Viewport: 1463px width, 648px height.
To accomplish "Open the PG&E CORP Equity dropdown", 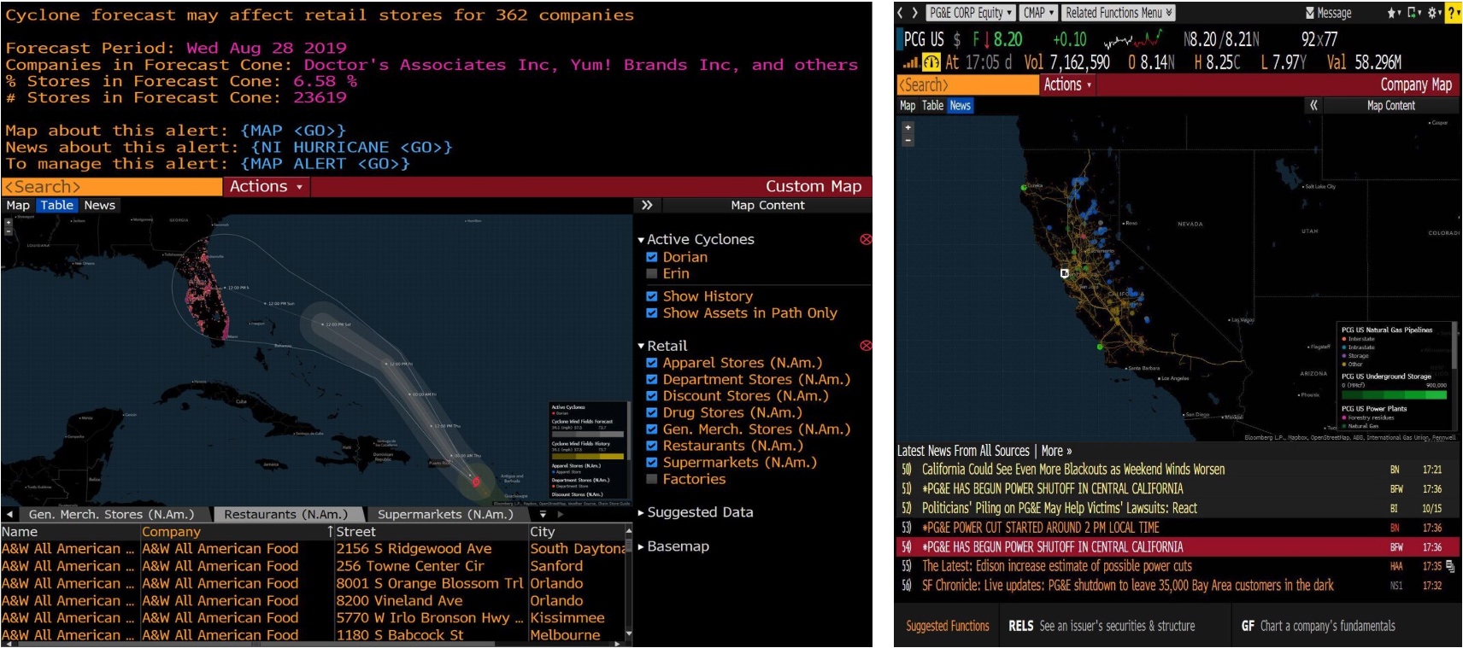I will [x=971, y=13].
